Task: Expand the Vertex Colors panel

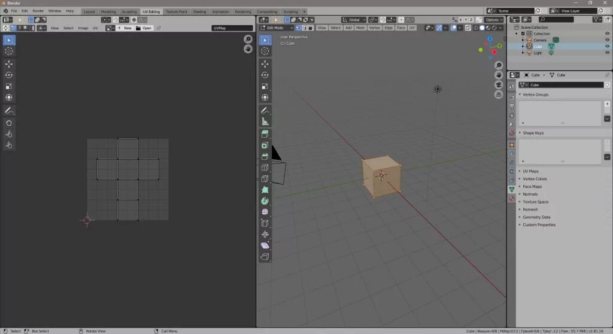Action: [x=534, y=179]
